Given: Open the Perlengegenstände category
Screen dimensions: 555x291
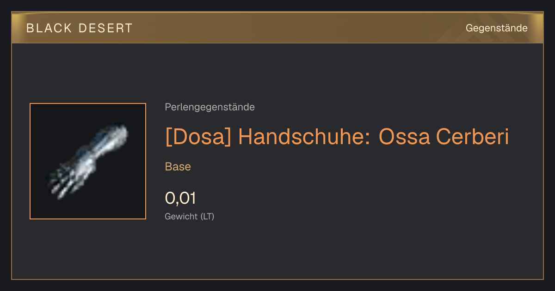Looking at the screenshot, I should 210,107.
